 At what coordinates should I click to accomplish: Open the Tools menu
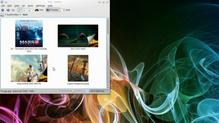(x=30, y=6)
